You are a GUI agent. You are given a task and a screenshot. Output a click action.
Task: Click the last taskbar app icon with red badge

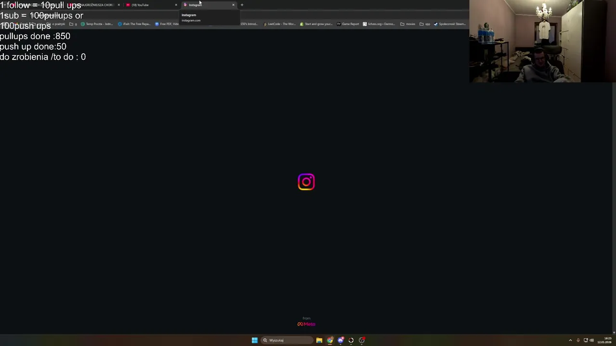click(x=362, y=340)
